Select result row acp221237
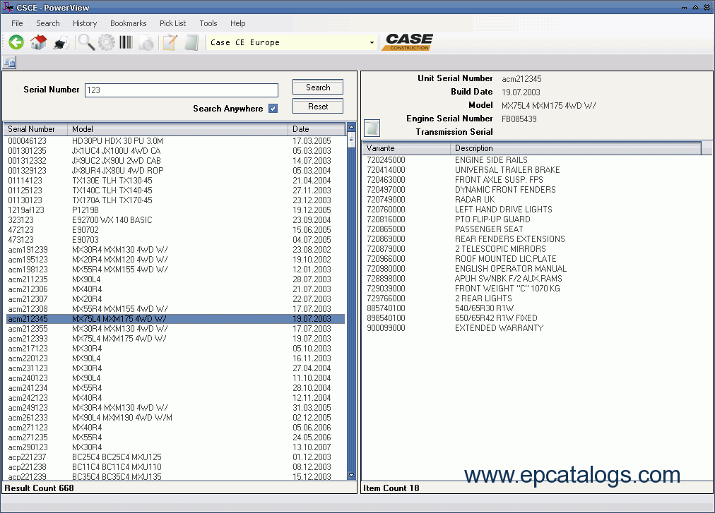 tap(175, 457)
